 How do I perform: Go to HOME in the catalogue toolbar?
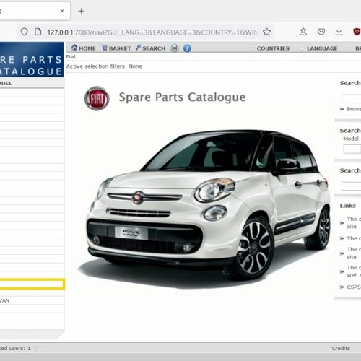point(84,48)
